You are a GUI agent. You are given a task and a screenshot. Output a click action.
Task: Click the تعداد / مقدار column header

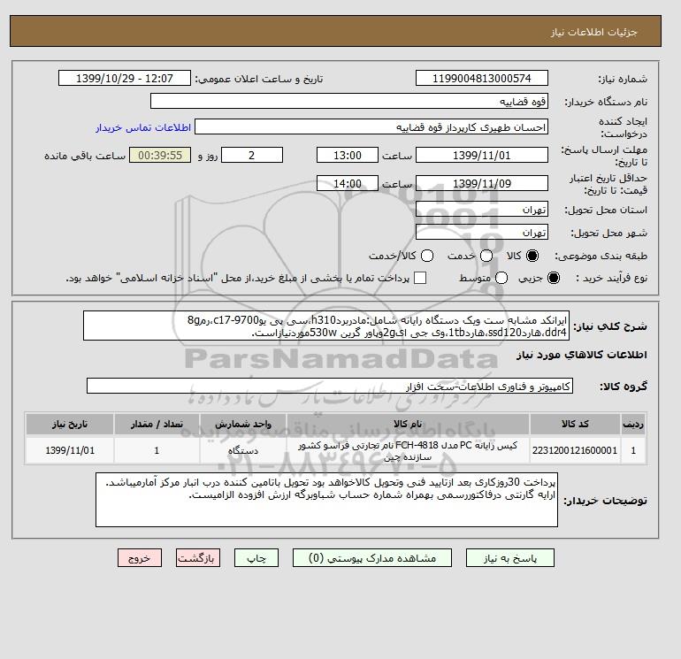(x=157, y=424)
